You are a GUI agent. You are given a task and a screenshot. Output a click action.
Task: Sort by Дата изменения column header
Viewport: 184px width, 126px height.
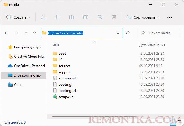click(x=152, y=45)
